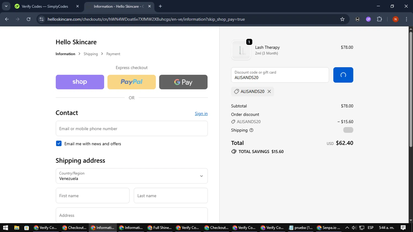Close the Information - Hello Skincare tab

(x=150, y=6)
